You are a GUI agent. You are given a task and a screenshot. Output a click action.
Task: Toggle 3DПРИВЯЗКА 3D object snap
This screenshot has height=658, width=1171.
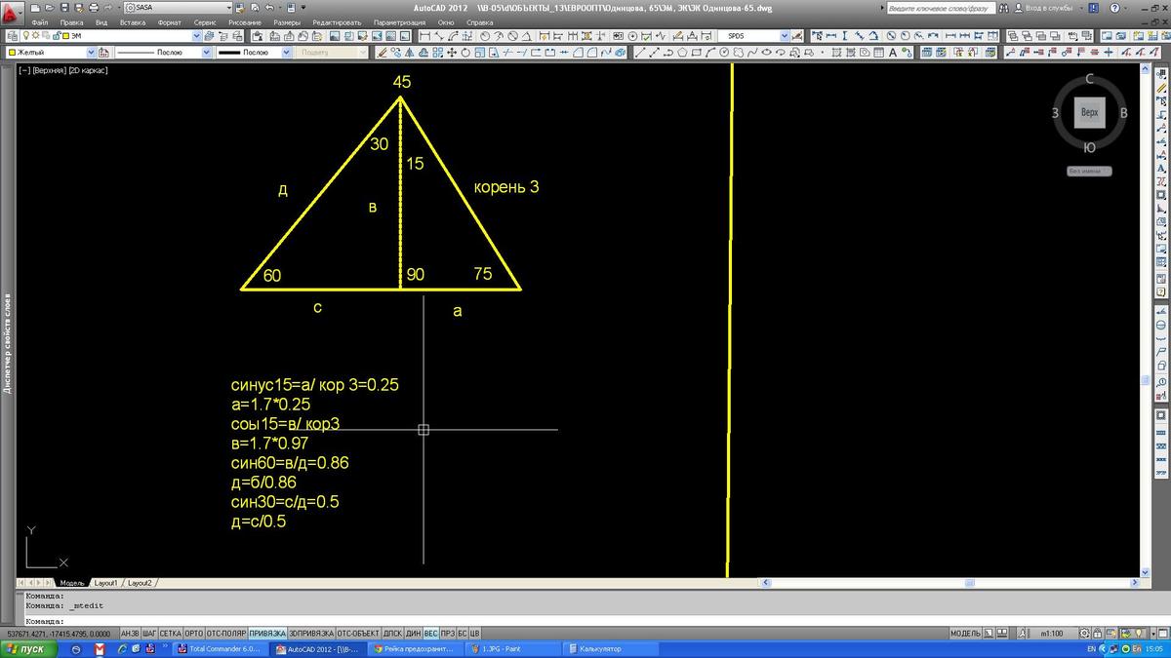click(x=311, y=634)
